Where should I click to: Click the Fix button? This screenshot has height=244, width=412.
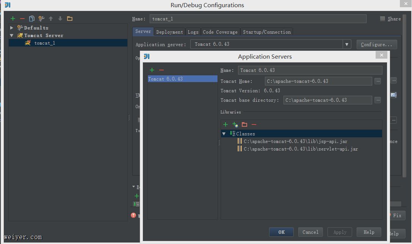397,215
